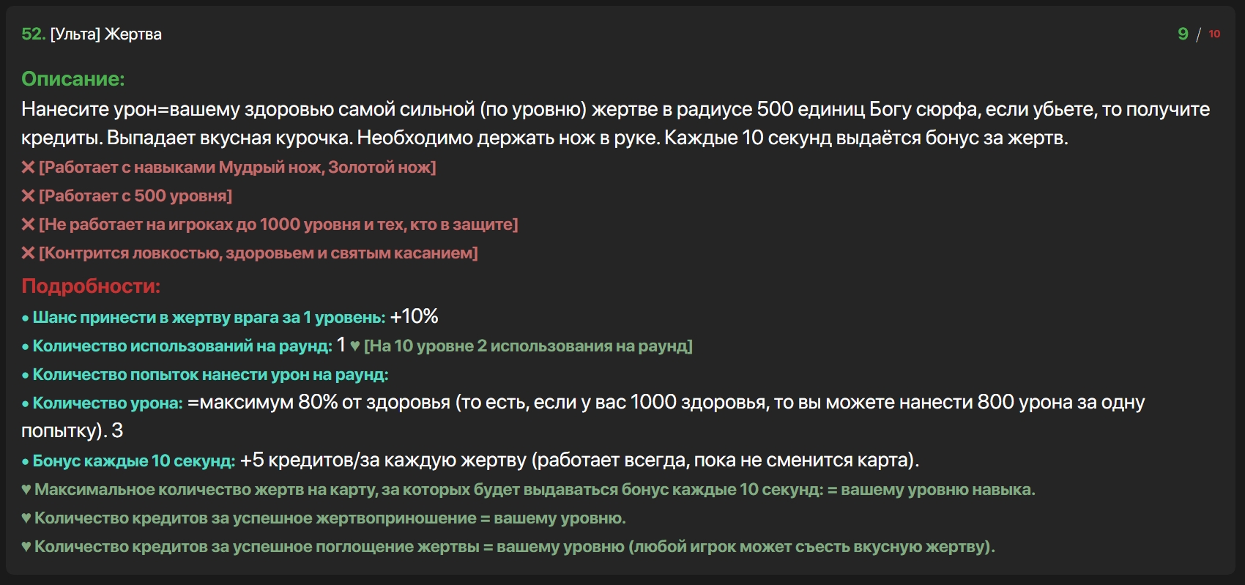Screen dimensions: 1245x585
Task: Click the 'Количество урона:' label
Action: point(108,403)
